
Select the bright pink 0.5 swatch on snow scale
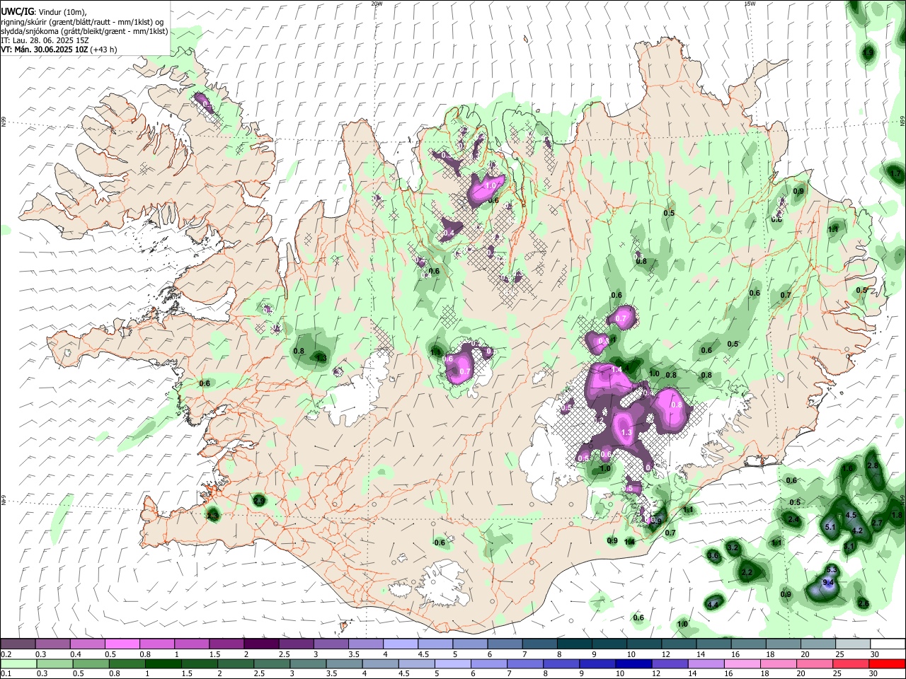click(x=123, y=644)
